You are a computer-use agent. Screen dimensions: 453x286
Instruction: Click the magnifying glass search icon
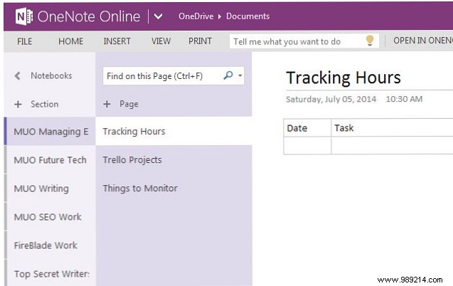click(x=228, y=75)
